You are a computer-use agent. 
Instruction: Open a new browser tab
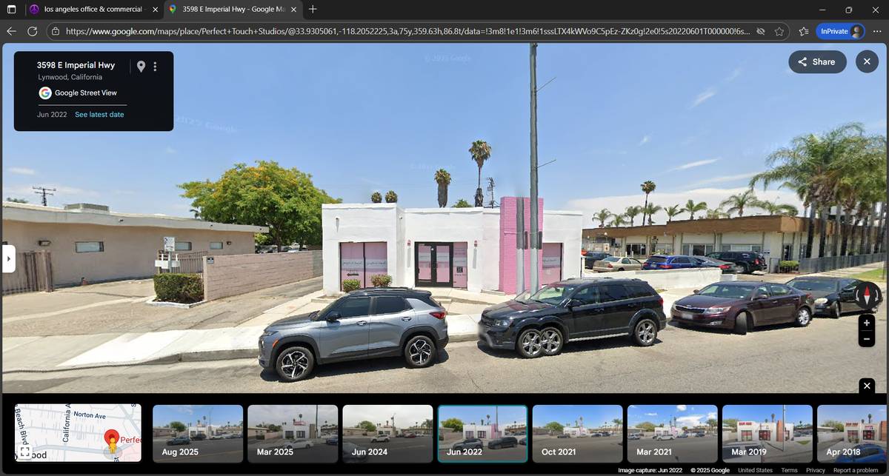click(313, 10)
